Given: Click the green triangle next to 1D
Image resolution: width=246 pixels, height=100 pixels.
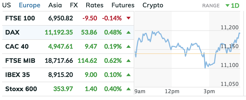Looking at the screenshot, I should point(227,6).
